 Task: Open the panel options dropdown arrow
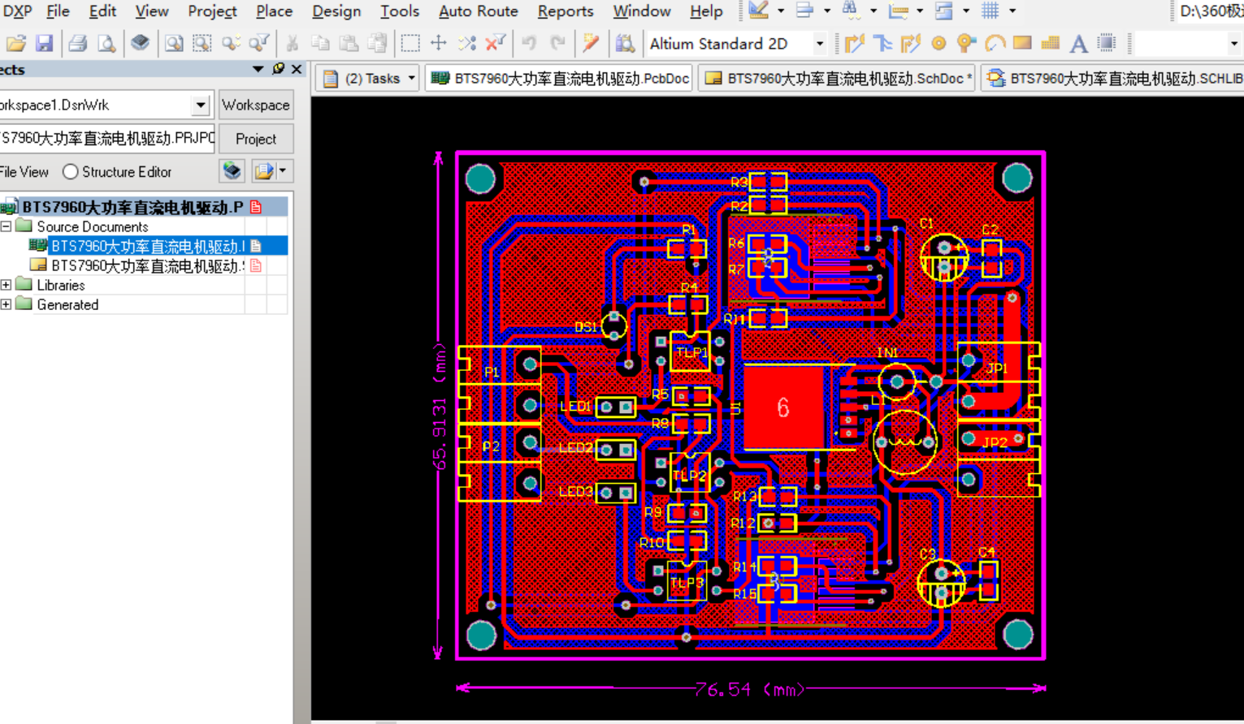pos(283,171)
